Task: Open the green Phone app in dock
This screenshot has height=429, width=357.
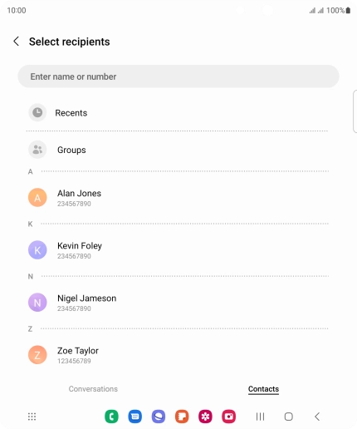Action: click(111, 417)
